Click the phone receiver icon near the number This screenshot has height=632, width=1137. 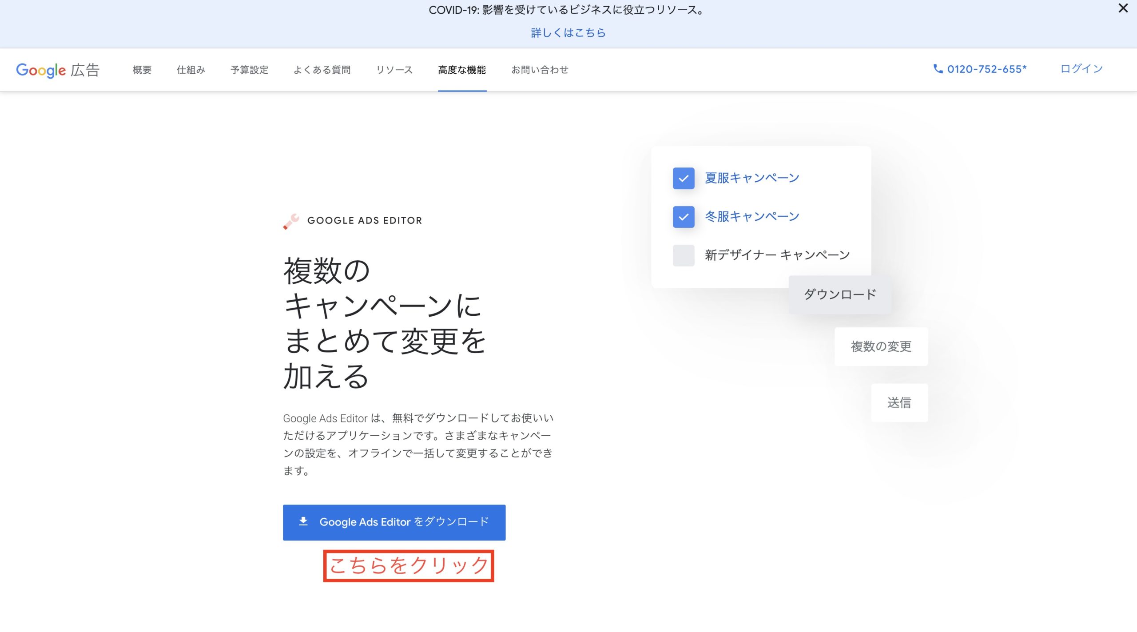[x=938, y=69]
